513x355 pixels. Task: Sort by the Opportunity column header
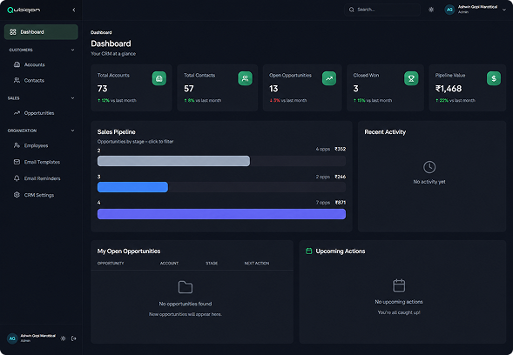111,263
